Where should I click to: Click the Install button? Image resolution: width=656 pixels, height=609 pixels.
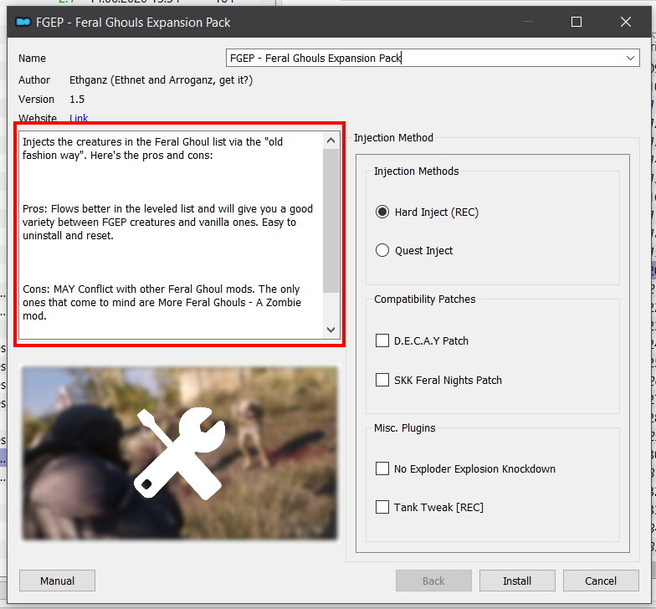[517, 581]
